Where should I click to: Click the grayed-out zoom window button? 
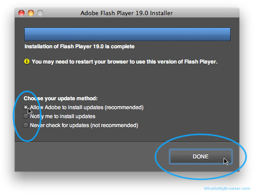pos(40,13)
